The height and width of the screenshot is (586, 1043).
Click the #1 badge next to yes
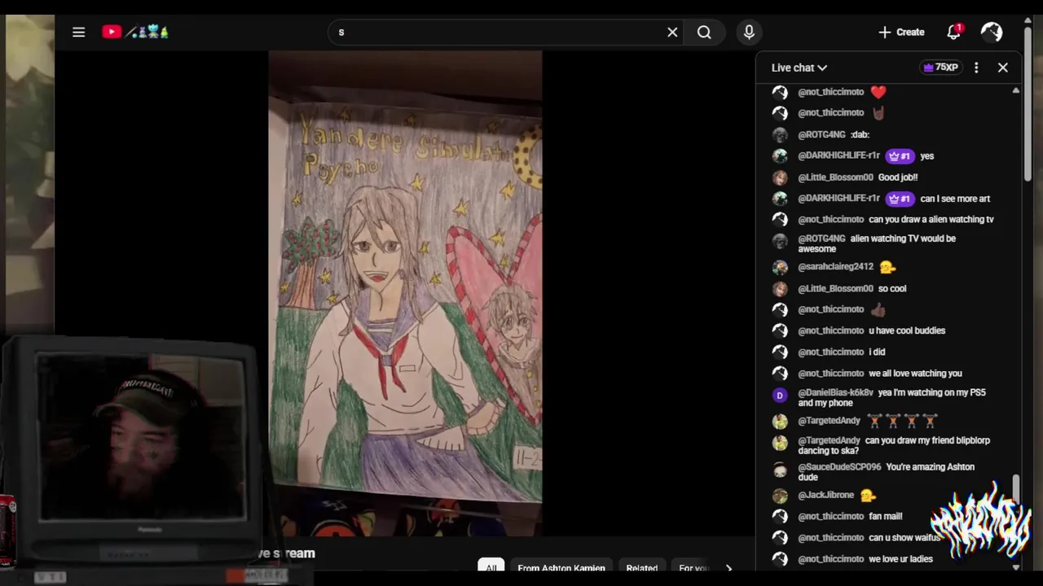[x=900, y=156]
